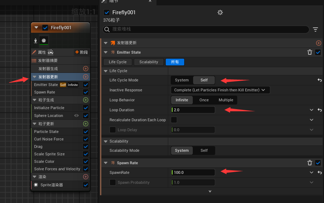Image resolution: width=324 pixels, height=203 pixels.
Task: Toggle Scale Color module checkbox
Action: (86, 161)
